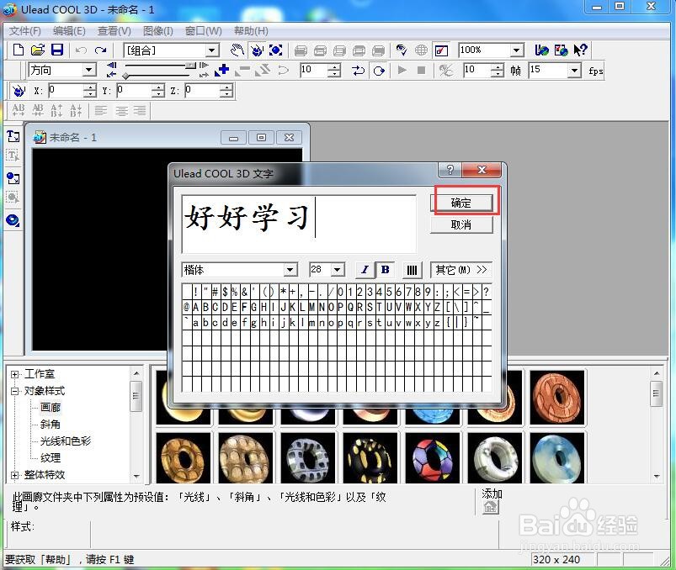676x570 pixels.
Task: Click the Edit Text tool in the left sidebar
Action: [x=13, y=156]
